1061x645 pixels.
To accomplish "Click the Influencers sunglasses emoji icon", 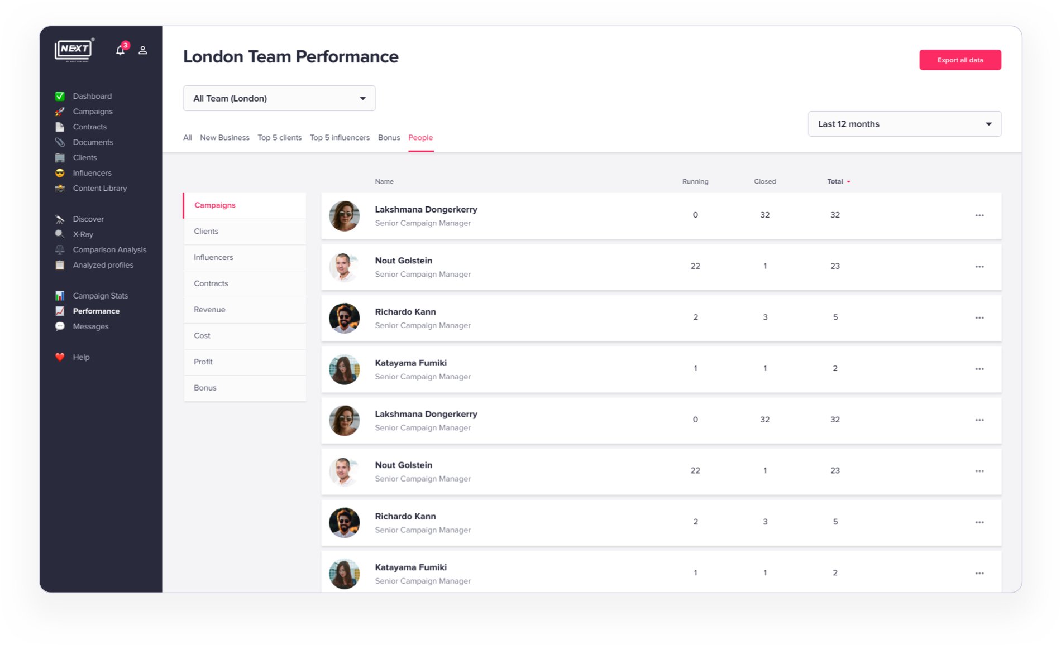I will coord(60,173).
